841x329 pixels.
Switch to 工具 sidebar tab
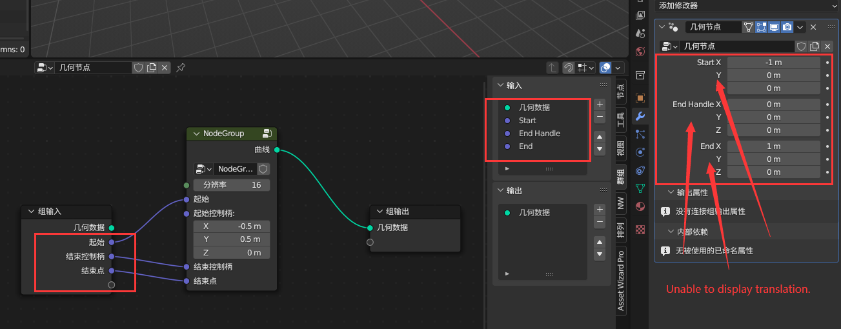620,119
